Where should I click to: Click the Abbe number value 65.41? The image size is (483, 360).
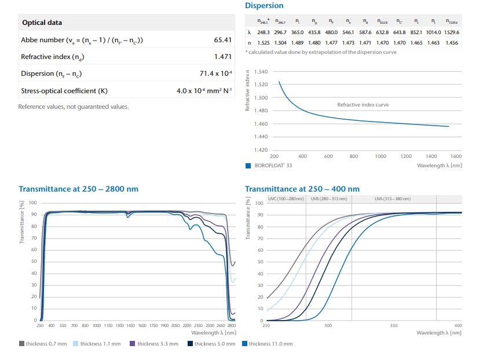(x=223, y=41)
